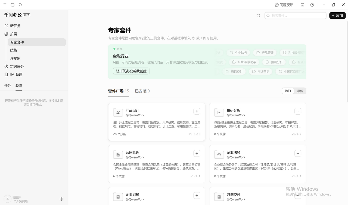The image size is (348, 205).
Task: Click the 搜索套件 search field
Action: click(x=295, y=16)
